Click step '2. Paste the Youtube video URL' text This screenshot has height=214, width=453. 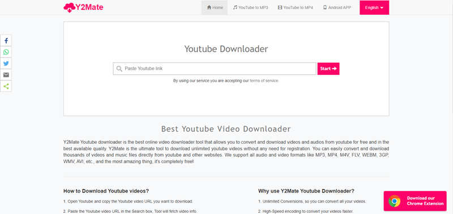(130, 211)
